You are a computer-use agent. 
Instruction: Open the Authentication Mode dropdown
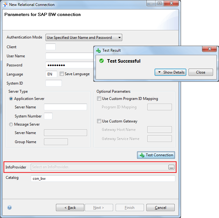tap(84, 38)
